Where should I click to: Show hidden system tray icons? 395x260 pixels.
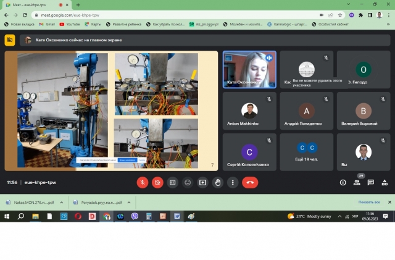pos(339,216)
